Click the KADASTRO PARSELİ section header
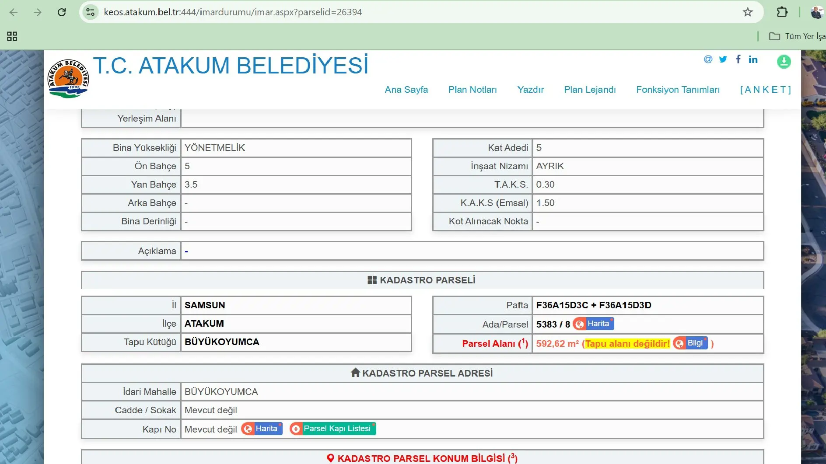This screenshot has width=826, height=464. 422,280
